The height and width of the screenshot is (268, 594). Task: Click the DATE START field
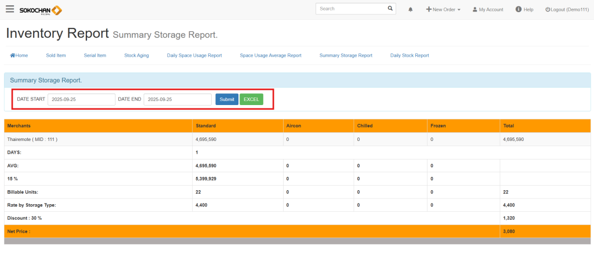(x=81, y=100)
